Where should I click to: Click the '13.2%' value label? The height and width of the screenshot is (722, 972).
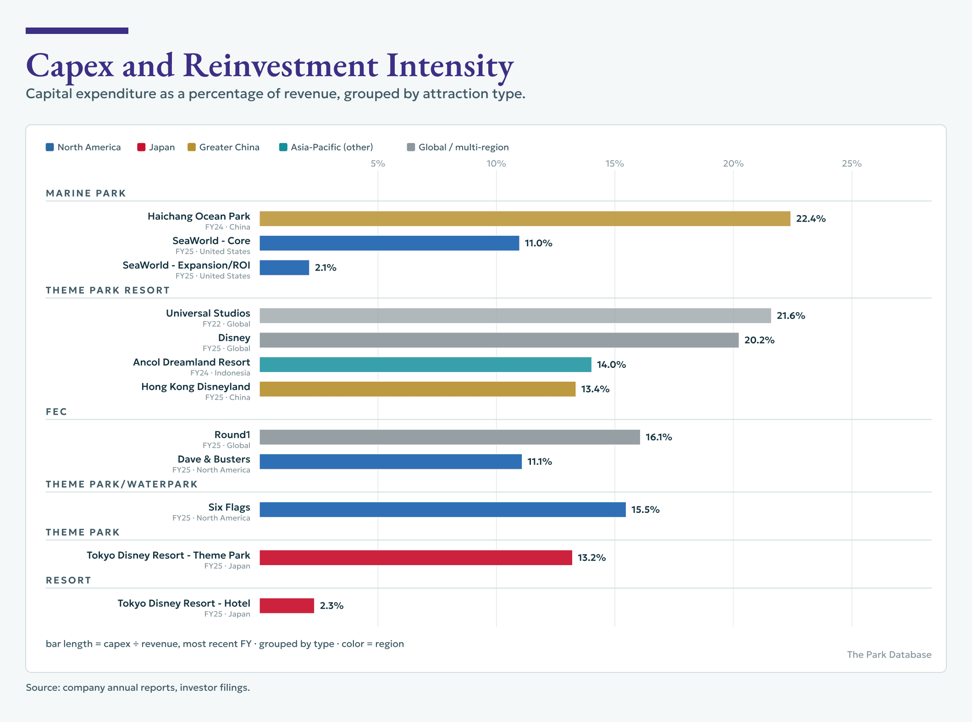coord(592,558)
